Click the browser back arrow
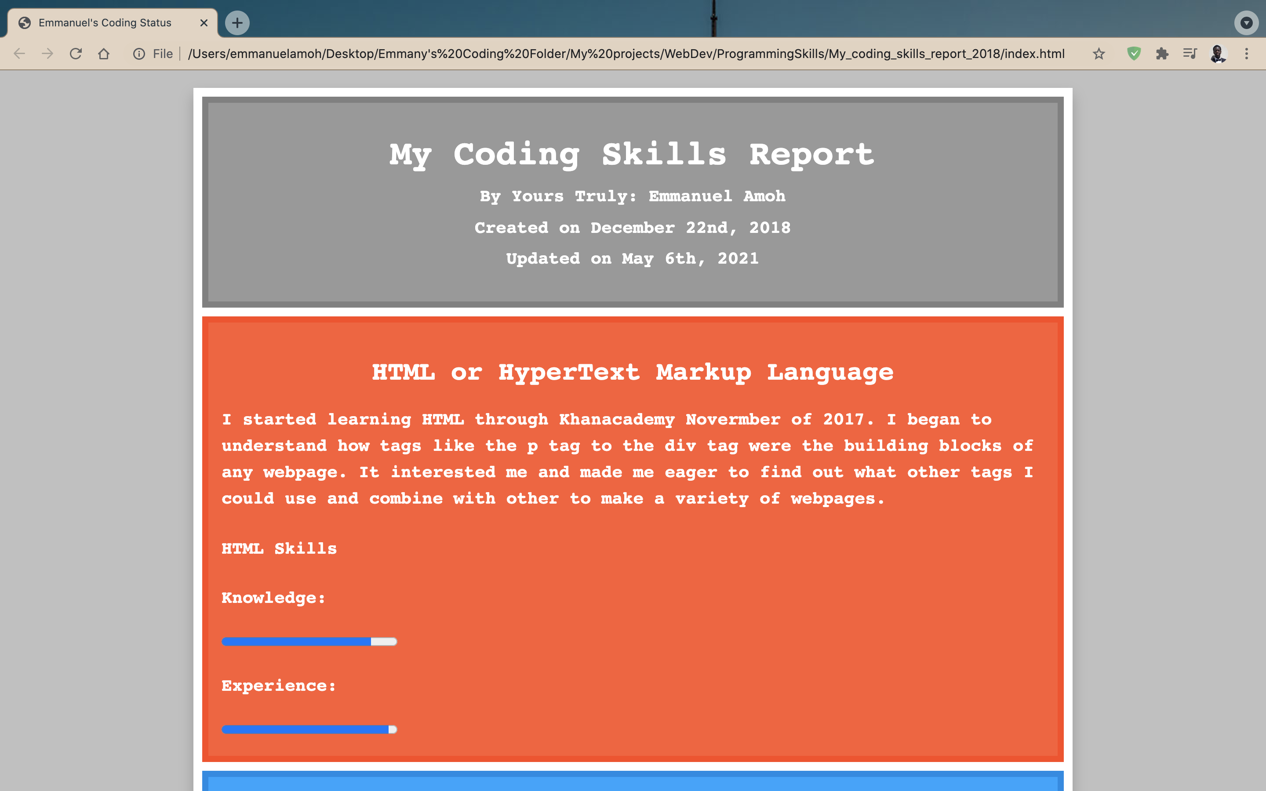 19,53
